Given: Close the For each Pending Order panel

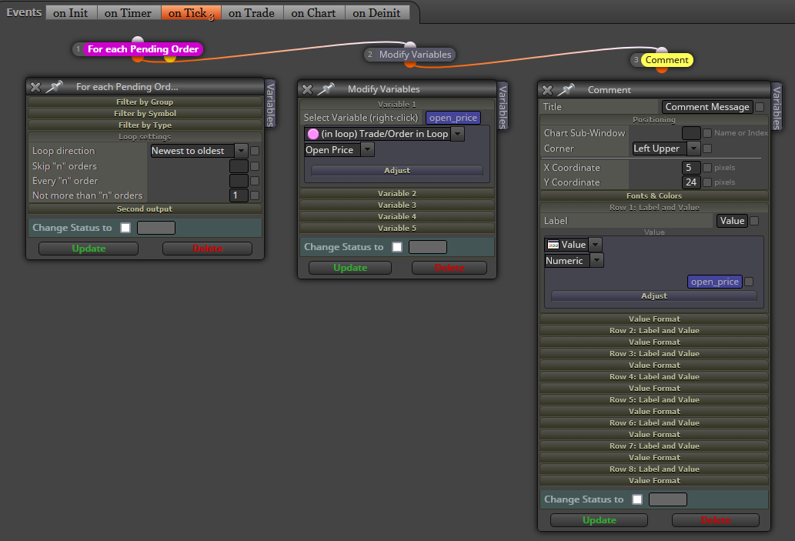Looking at the screenshot, I should (35, 87).
